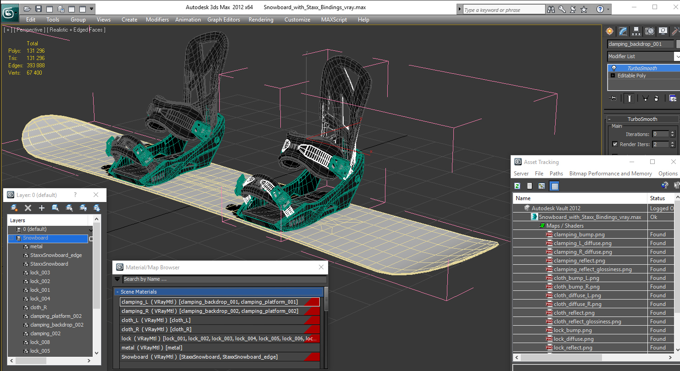Select StaxxSnowboard_edge in Layers list
Screen dimensions: 680x371
[56, 255]
